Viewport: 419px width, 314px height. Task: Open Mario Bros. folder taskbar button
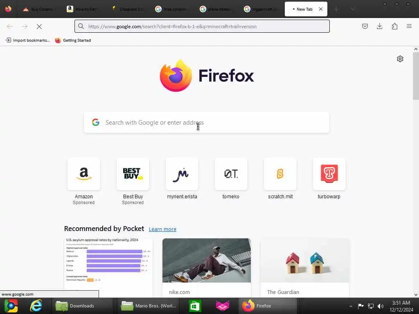149,306
